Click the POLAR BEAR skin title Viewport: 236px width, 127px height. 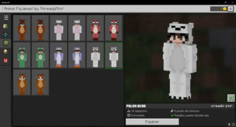(x=136, y=106)
